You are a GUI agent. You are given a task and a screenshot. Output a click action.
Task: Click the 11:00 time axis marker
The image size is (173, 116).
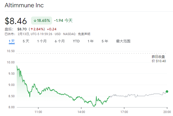38,112
